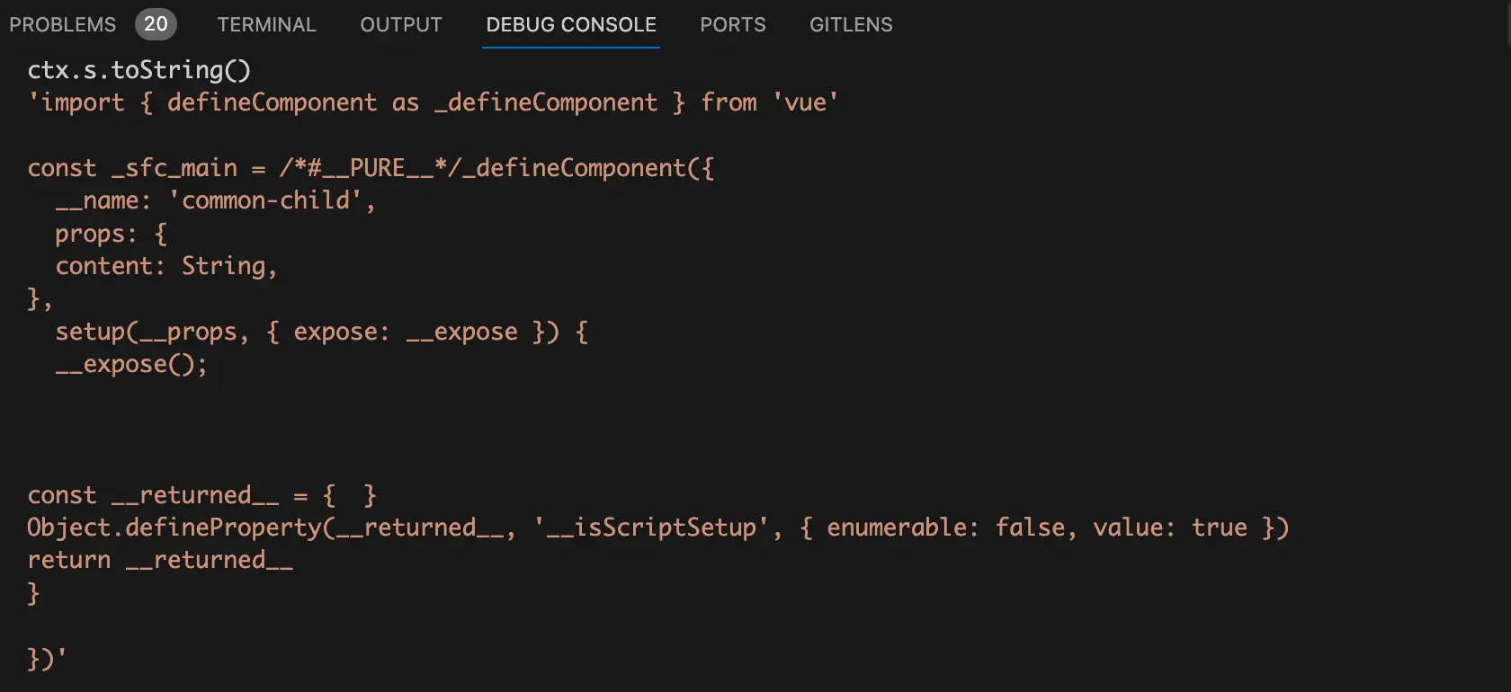Click the __expose(); output line

pos(131,364)
